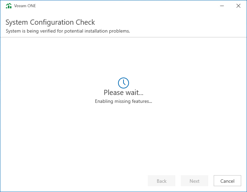Screen dimensions: 247x192
Task: Click the Veeam ONE green logo icon
Action: (9, 6)
